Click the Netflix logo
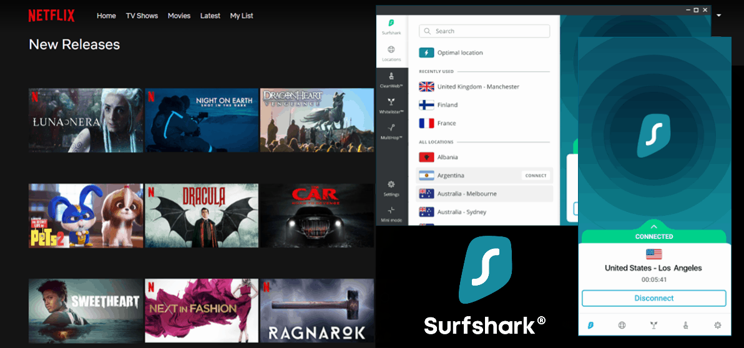This screenshot has width=744, height=348. coord(51,16)
